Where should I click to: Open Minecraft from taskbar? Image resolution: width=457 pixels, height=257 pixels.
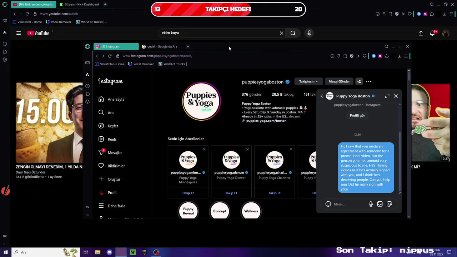pyautogui.click(x=133, y=252)
